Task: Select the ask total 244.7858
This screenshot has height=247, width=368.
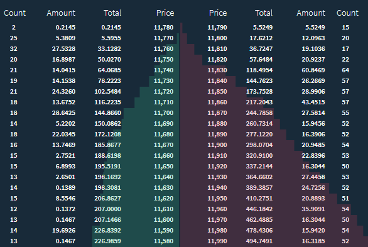Action: (259, 113)
